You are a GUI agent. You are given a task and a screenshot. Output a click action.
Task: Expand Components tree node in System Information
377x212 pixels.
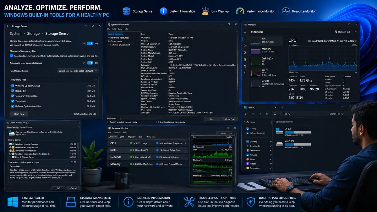point(109,41)
